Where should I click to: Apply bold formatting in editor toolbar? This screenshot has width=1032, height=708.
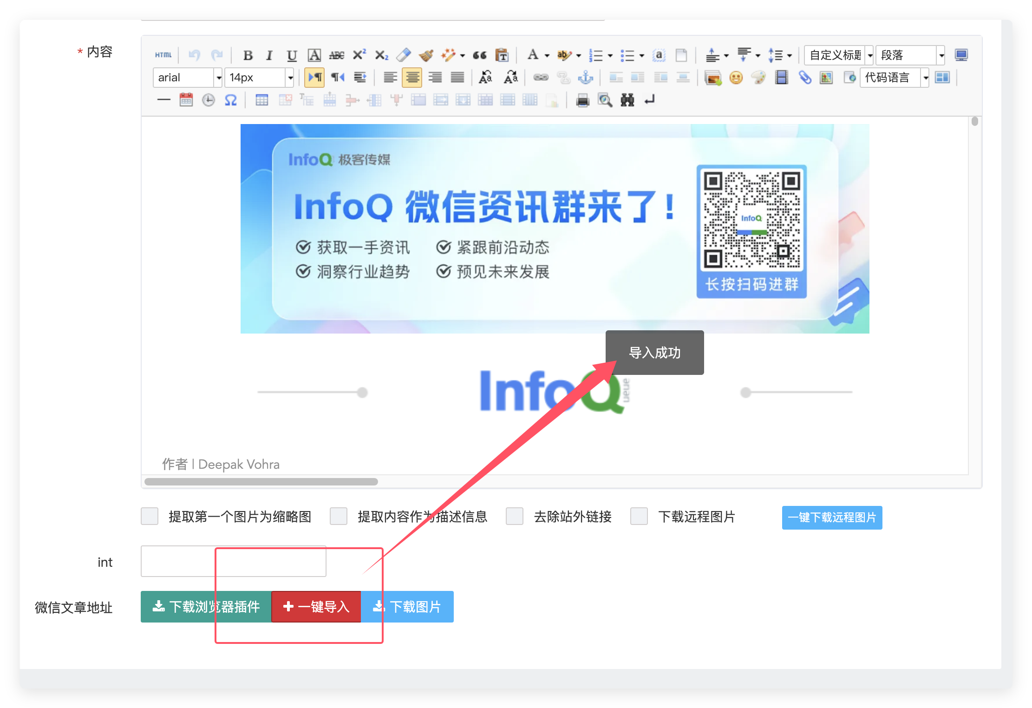(248, 55)
